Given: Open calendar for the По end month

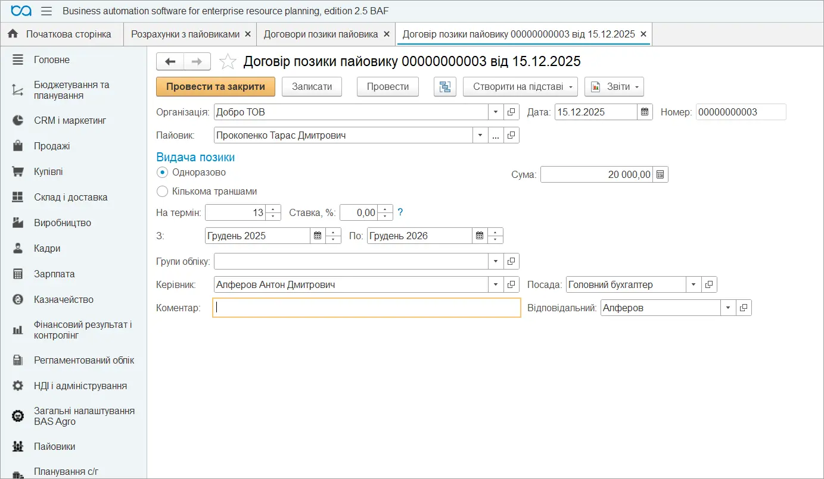Looking at the screenshot, I should coord(480,236).
